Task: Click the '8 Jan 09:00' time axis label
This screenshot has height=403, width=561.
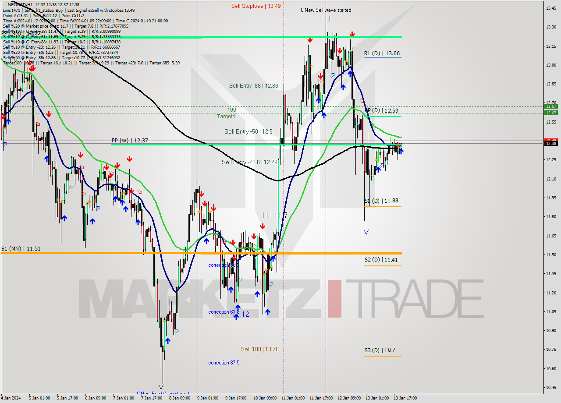Action: click(x=179, y=398)
